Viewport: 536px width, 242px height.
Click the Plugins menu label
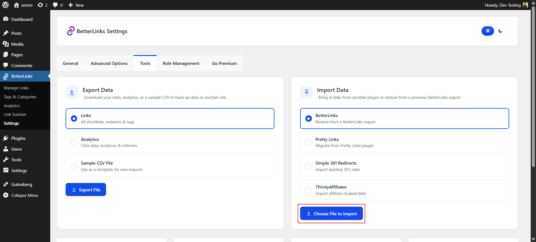point(18,138)
